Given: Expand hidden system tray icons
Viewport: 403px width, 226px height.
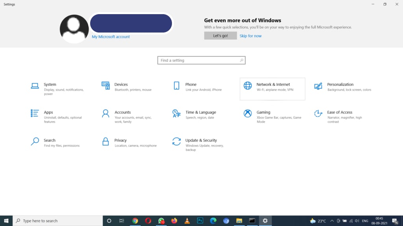Looking at the screenshot, I should coord(332,221).
